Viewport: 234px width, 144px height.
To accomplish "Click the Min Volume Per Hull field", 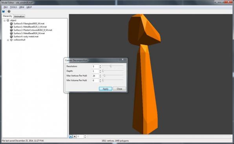I will [x=95, y=80].
